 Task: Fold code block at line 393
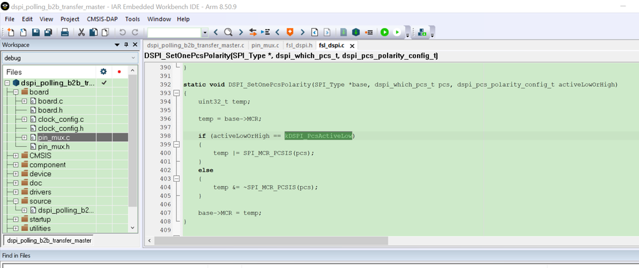click(177, 93)
